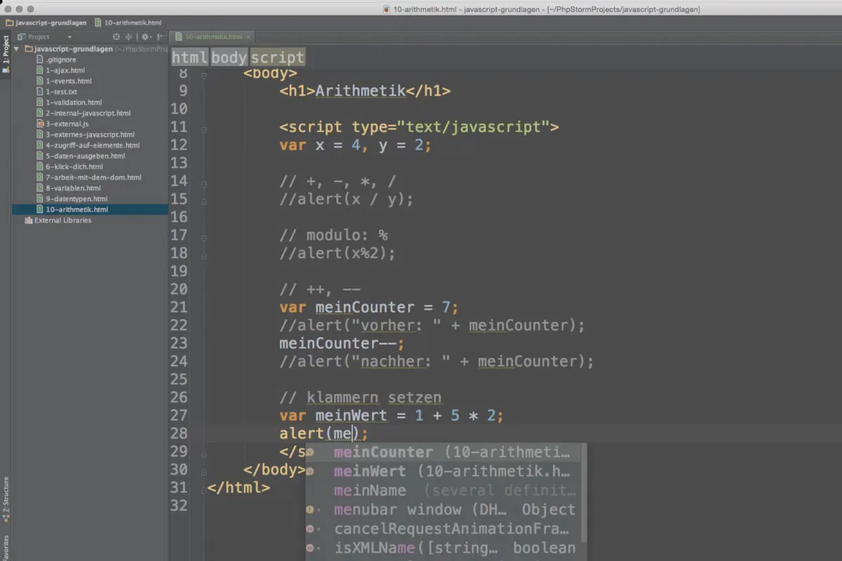Choose the isXMLName suggestion
This screenshot has height=561, width=842.
[x=443, y=548]
